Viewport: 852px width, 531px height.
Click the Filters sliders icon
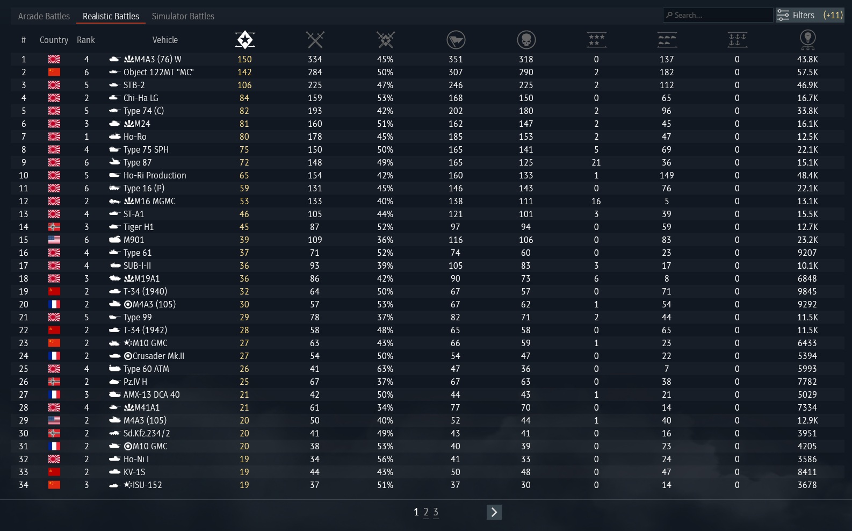(783, 15)
